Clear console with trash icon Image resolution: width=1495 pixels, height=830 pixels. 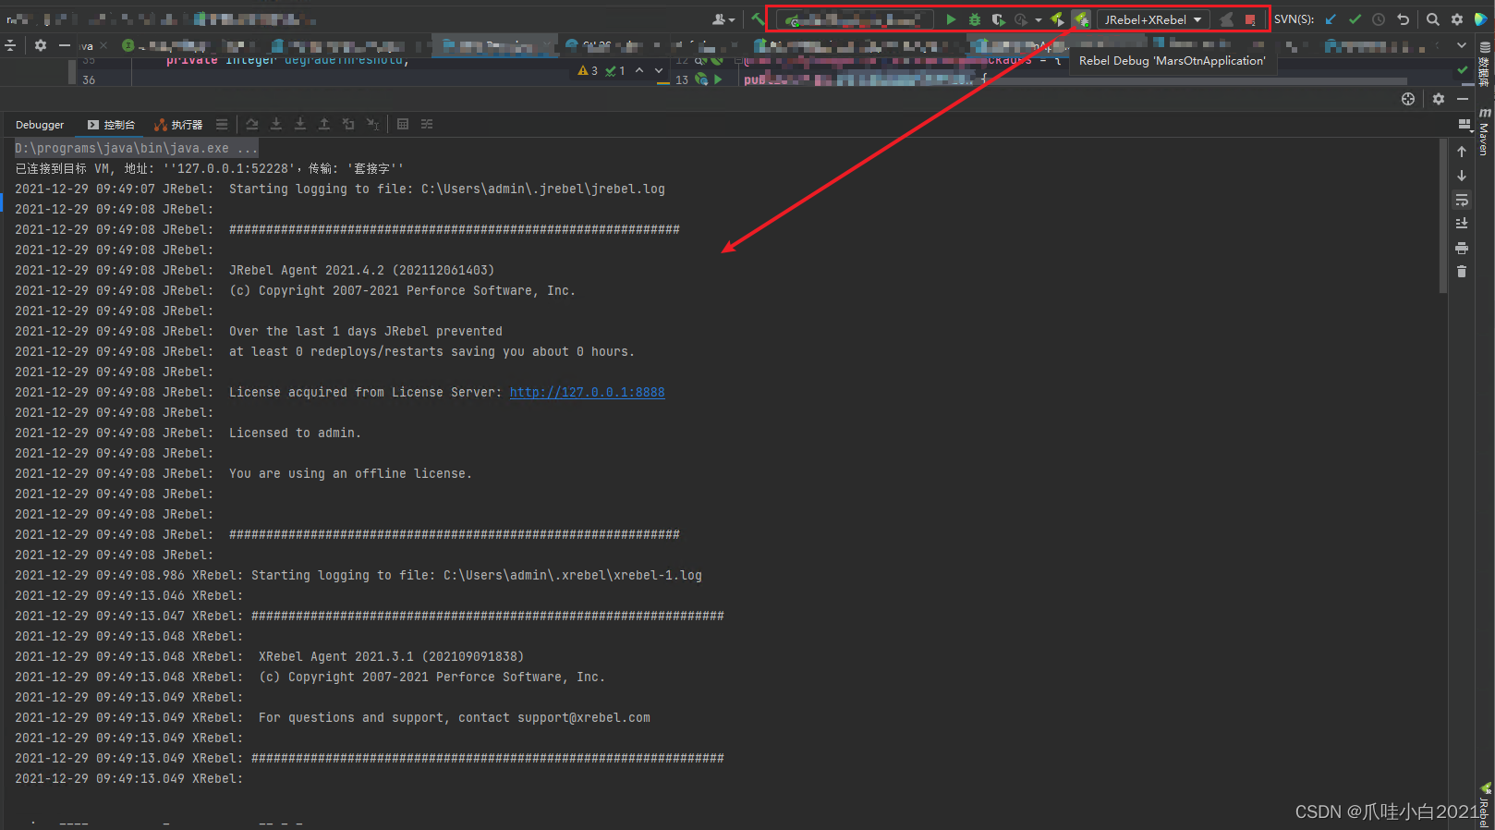pyautogui.click(x=1462, y=272)
